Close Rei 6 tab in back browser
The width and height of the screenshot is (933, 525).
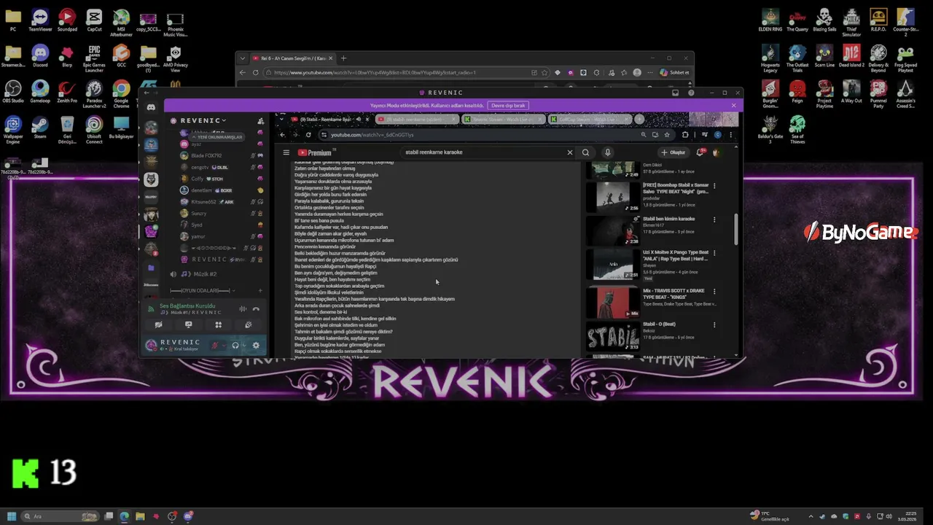(331, 58)
